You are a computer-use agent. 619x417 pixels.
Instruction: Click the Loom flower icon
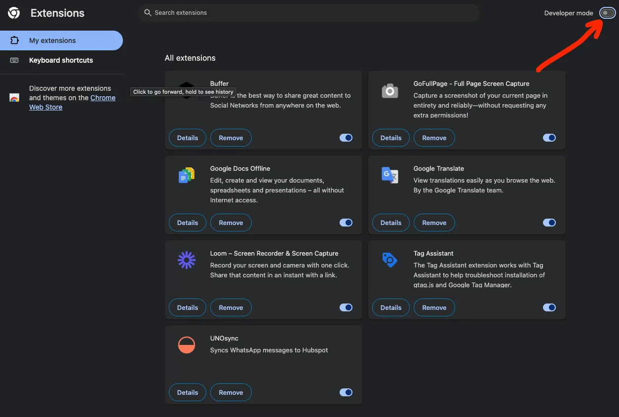point(186,260)
